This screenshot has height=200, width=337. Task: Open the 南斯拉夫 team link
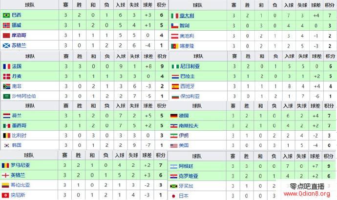(189, 126)
